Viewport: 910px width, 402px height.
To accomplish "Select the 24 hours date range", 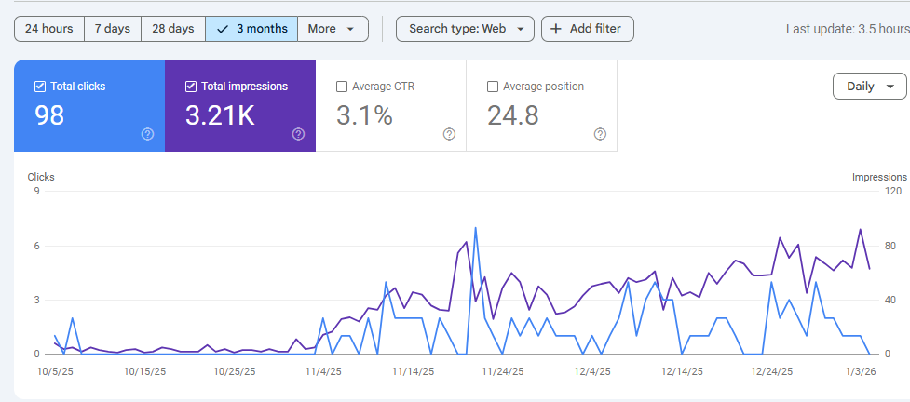I will point(49,29).
